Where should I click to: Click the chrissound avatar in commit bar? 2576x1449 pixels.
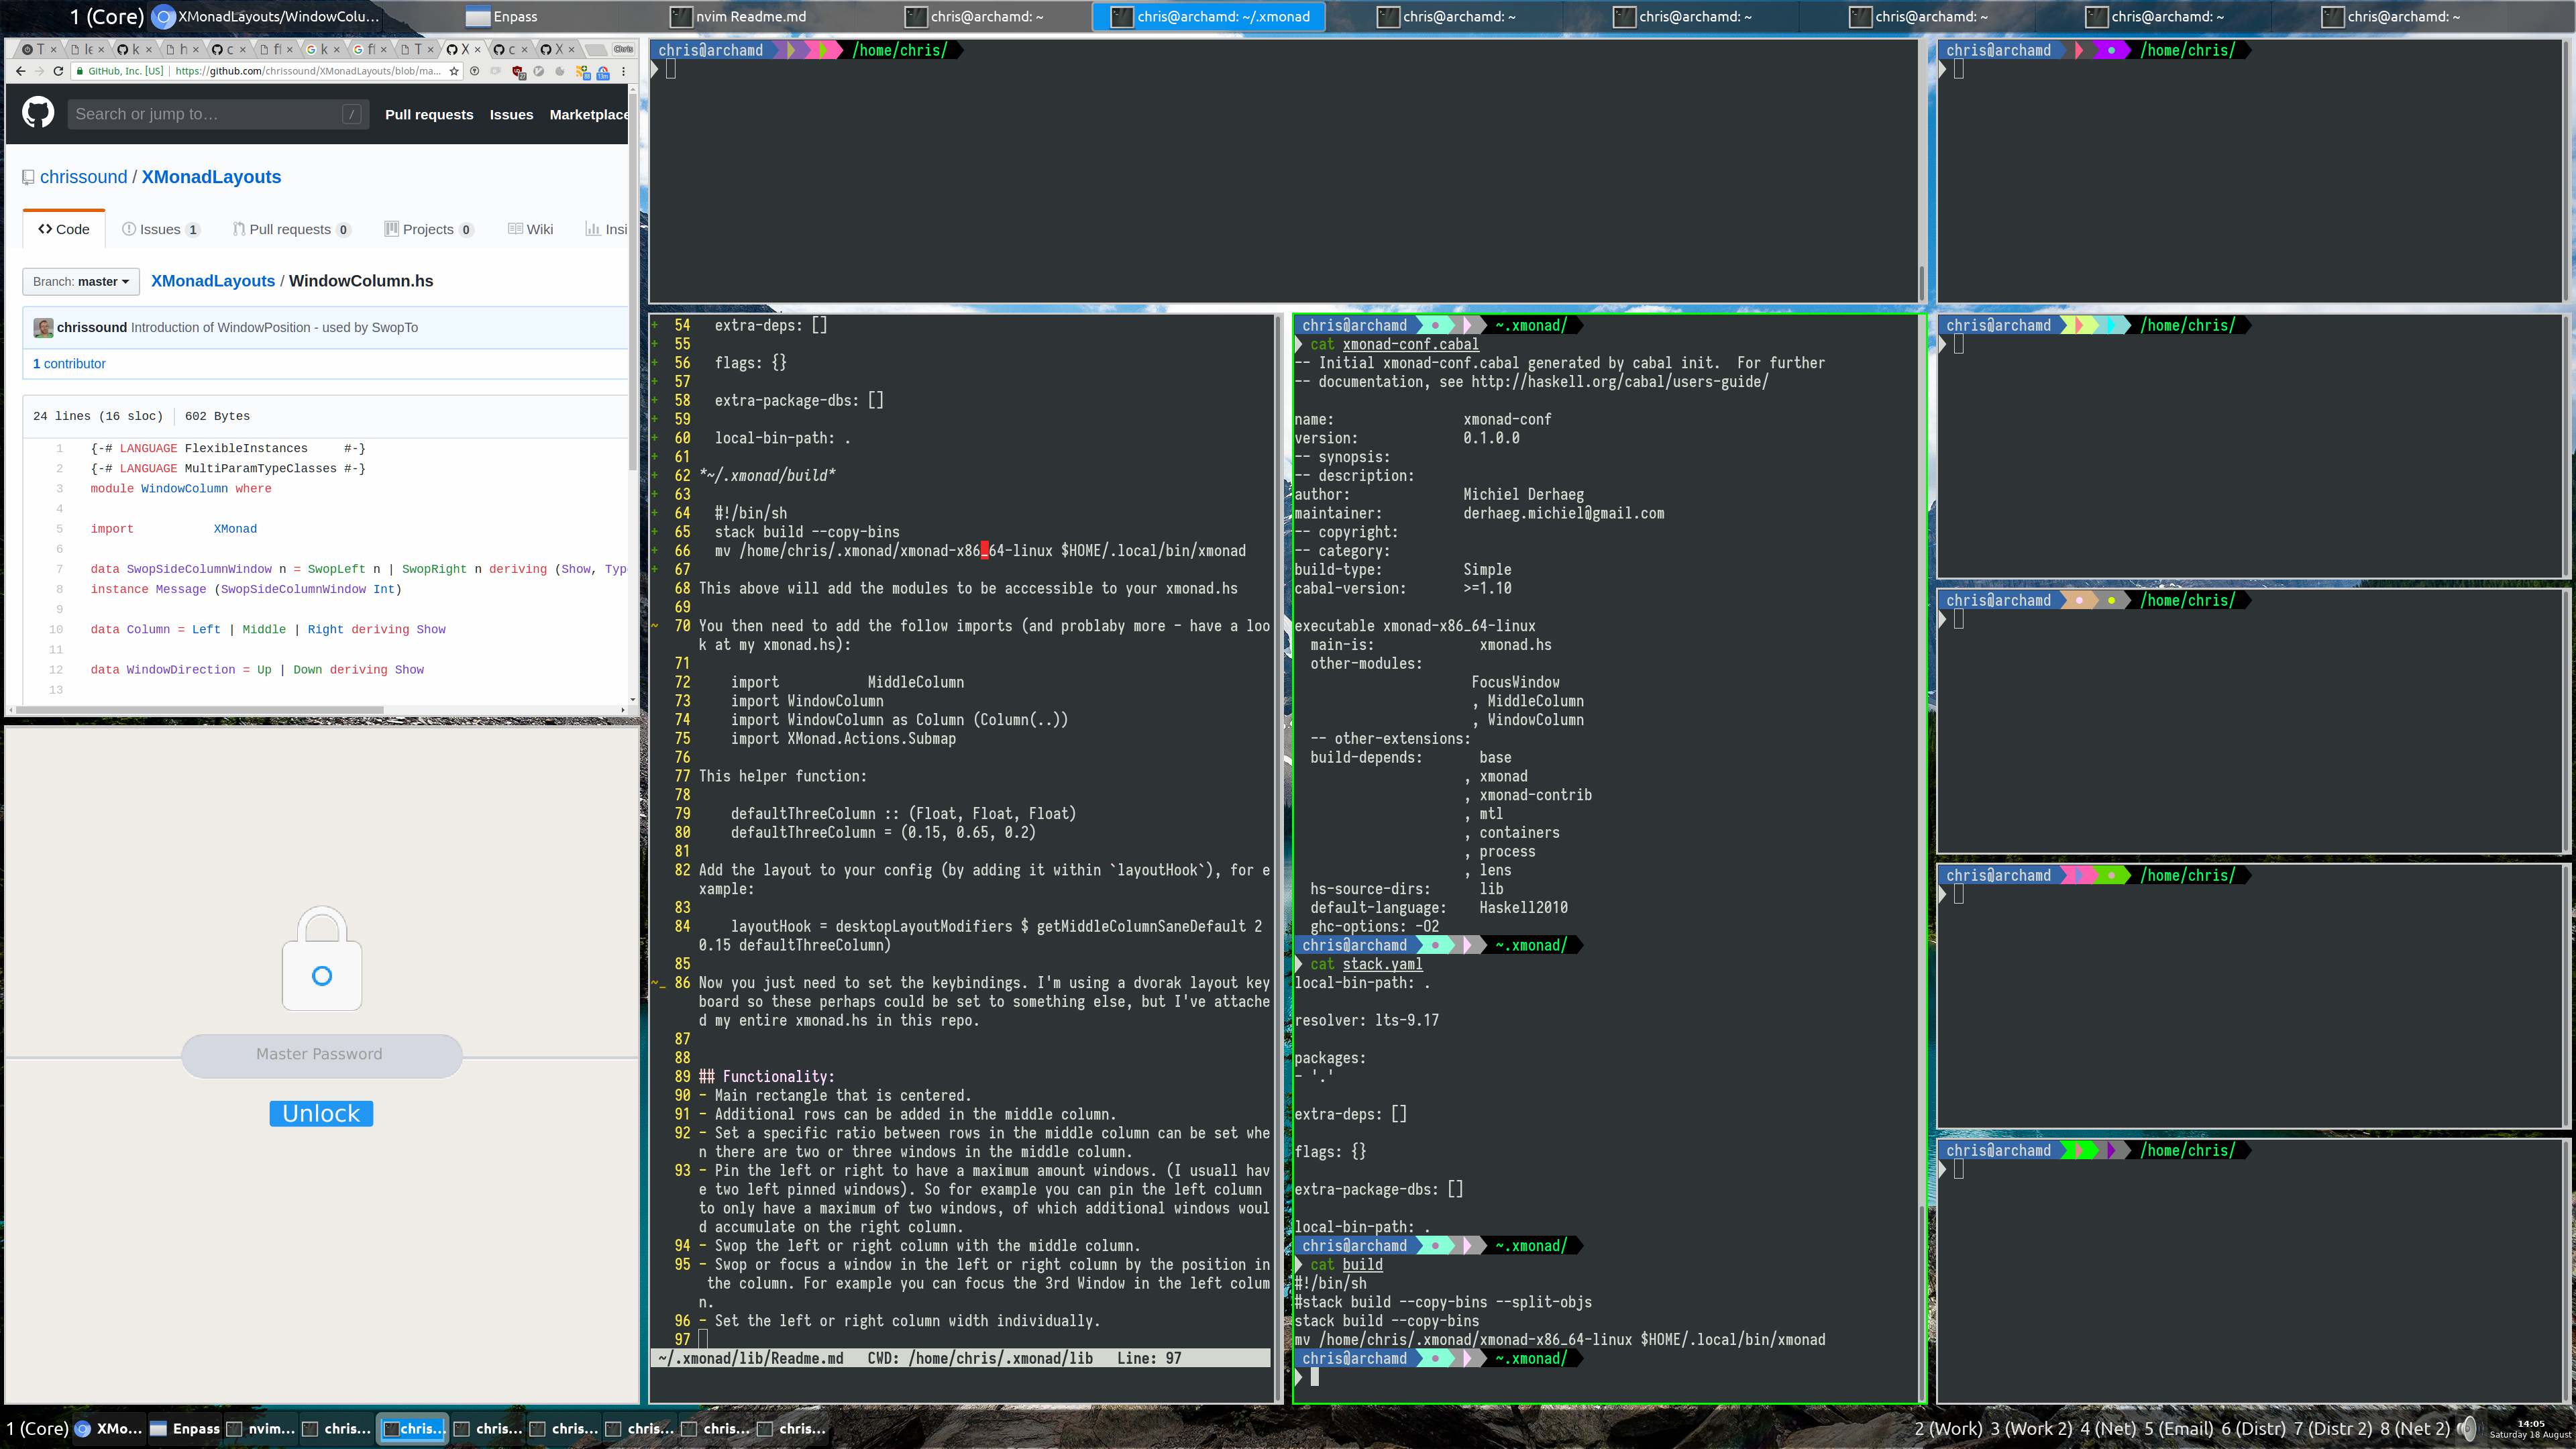43,328
